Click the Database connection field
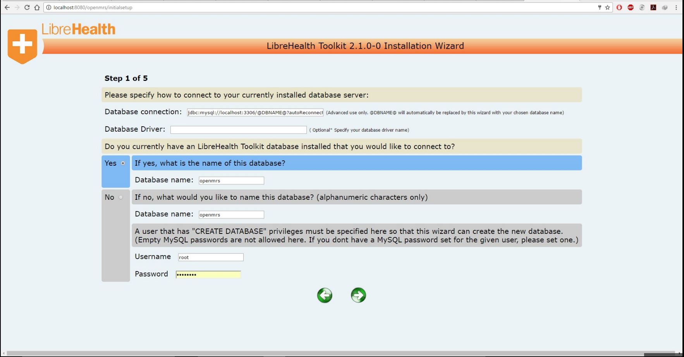684x357 pixels. click(x=255, y=112)
